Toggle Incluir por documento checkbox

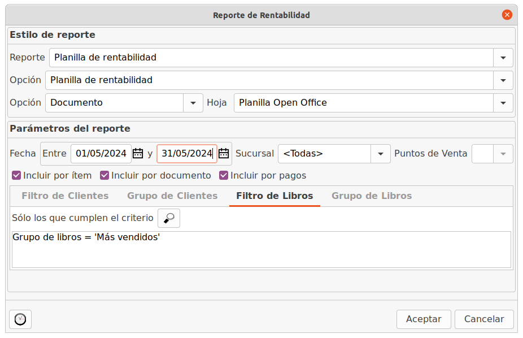(x=104, y=176)
